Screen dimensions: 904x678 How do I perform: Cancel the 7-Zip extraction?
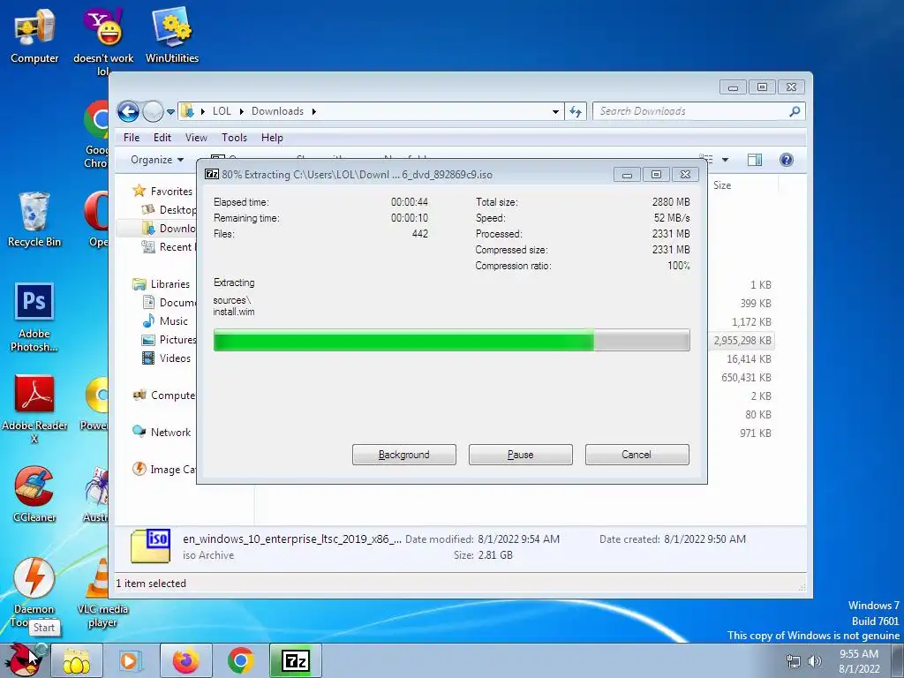637,455
